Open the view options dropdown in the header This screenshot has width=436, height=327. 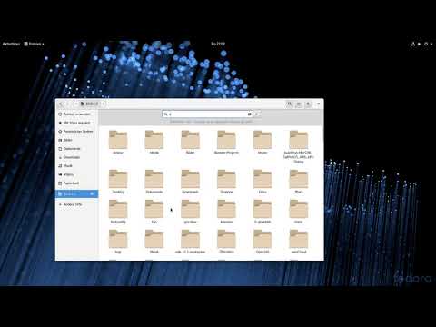coord(308,104)
